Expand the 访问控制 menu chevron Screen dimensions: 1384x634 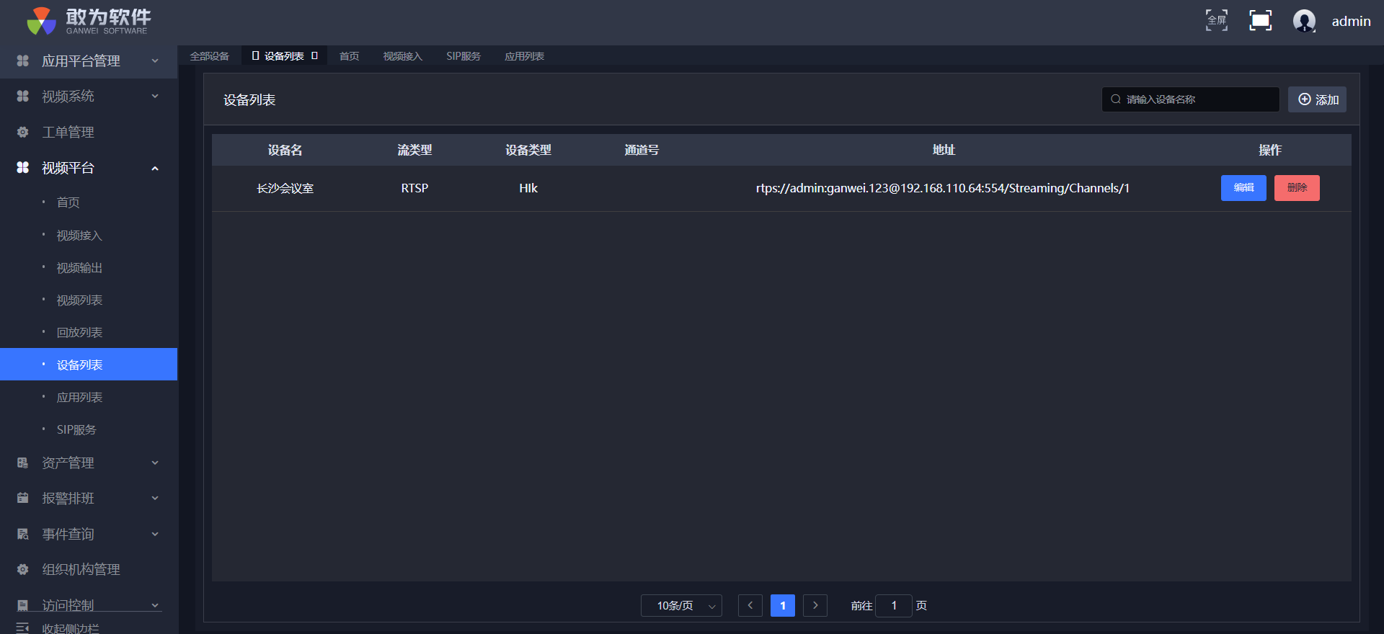pos(154,605)
